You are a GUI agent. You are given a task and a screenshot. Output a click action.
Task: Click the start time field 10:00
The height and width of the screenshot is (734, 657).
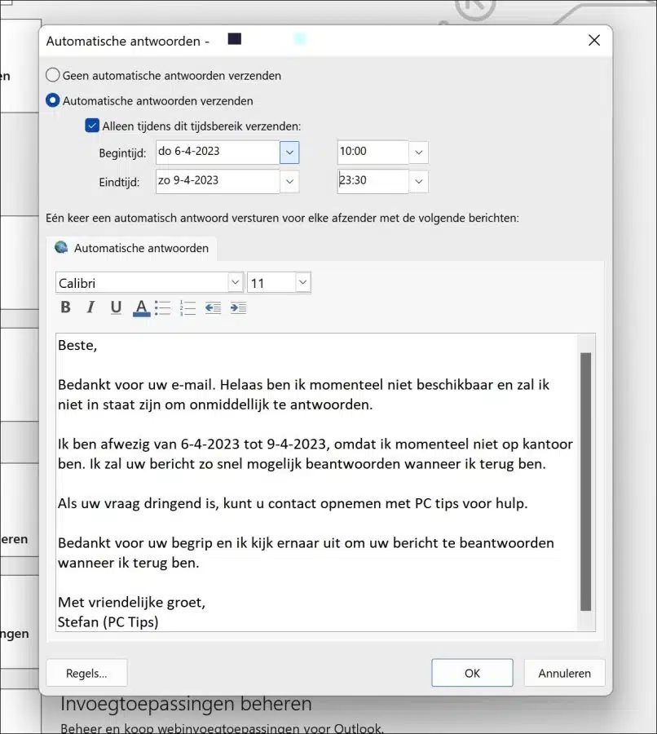pos(373,152)
